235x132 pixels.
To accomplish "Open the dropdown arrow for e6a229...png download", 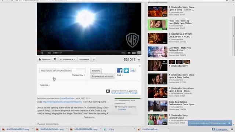I will click(x=33, y=129).
